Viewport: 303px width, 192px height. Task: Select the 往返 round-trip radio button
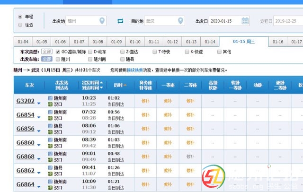click(x=20, y=25)
